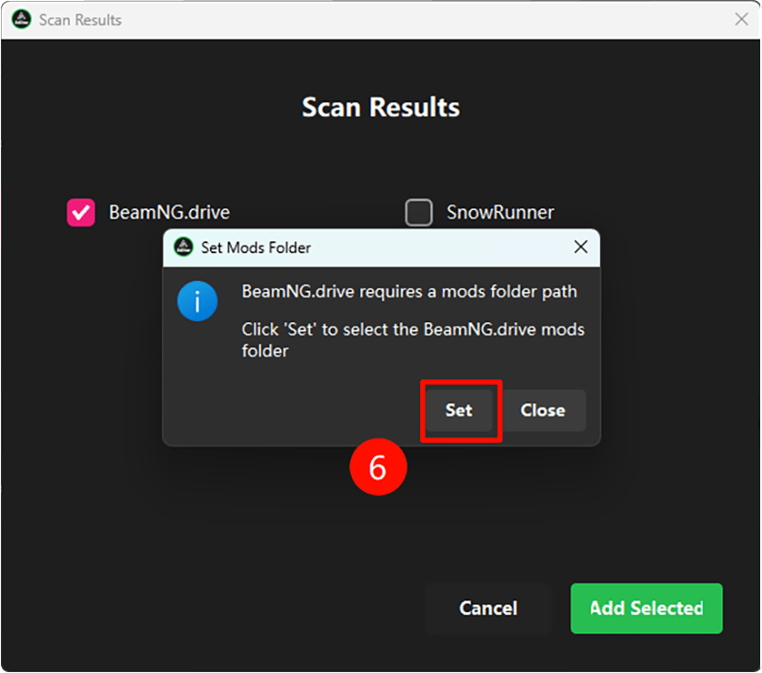The image size is (762, 673).
Task: Close the Scan Results window with X
Action: (741, 18)
